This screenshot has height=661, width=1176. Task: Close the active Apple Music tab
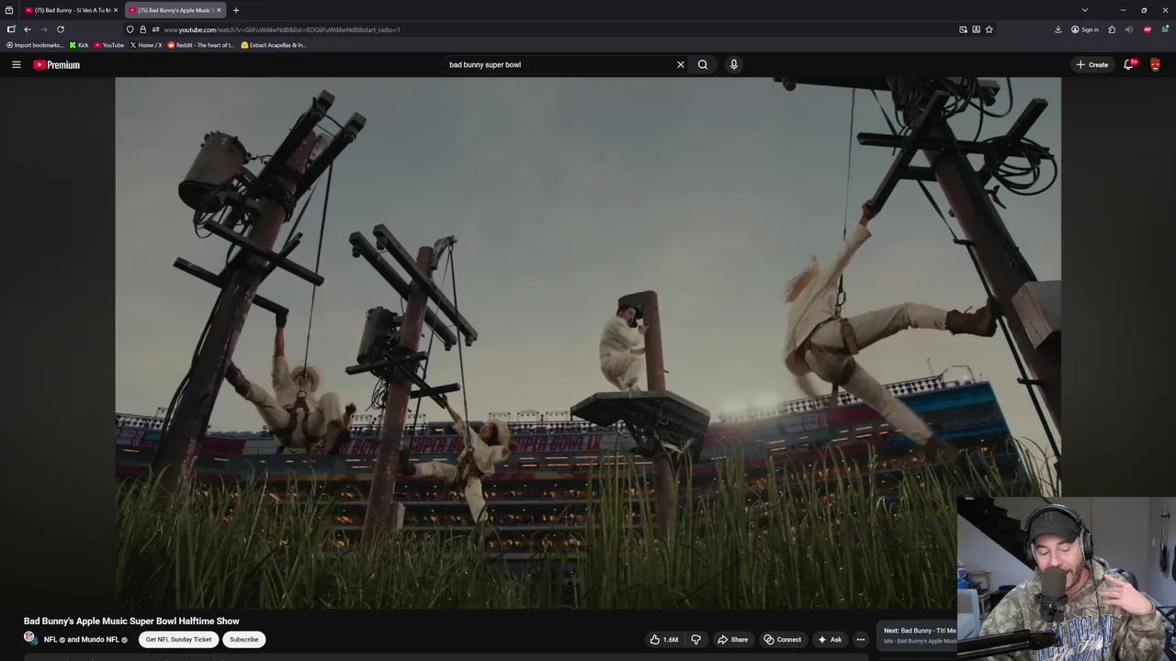pyautogui.click(x=219, y=10)
